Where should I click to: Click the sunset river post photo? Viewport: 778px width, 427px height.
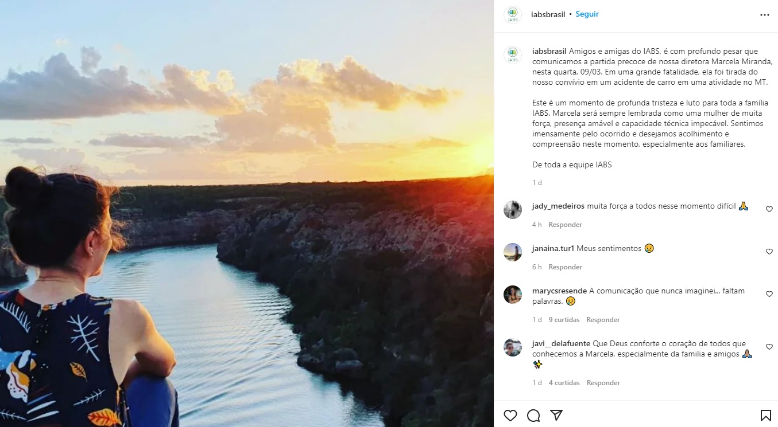tap(247, 213)
